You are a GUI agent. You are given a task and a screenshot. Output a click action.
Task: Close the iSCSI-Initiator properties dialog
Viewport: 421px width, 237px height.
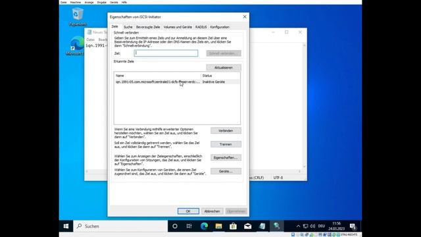coord(245,16)
